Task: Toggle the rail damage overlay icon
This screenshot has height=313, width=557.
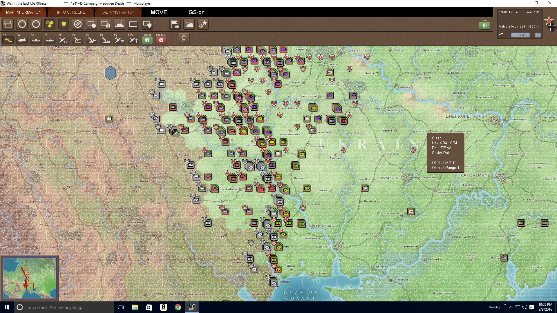Action: point(78,24)
